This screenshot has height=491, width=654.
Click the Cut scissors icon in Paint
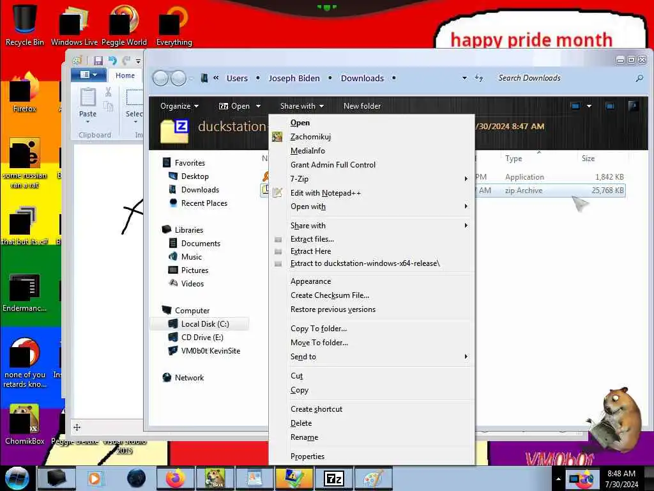108,92
